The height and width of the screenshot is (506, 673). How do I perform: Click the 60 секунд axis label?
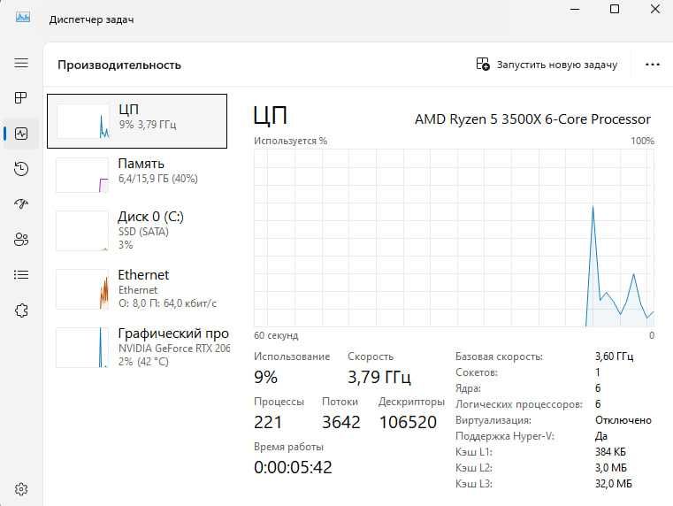276,335
